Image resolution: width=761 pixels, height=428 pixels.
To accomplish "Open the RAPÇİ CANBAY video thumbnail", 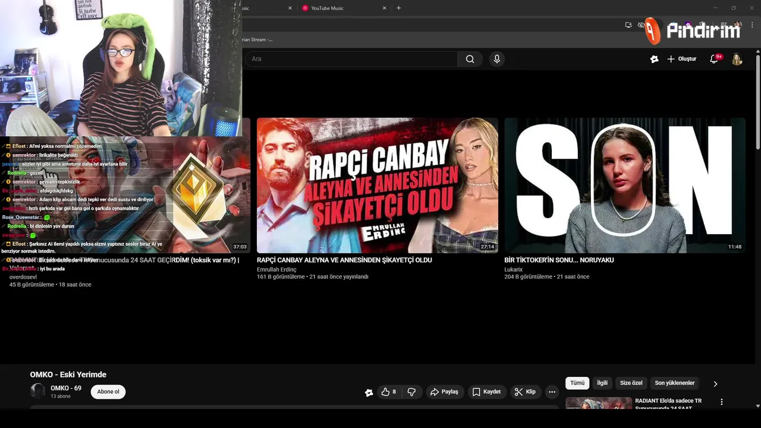I will (x=378, y=185).
